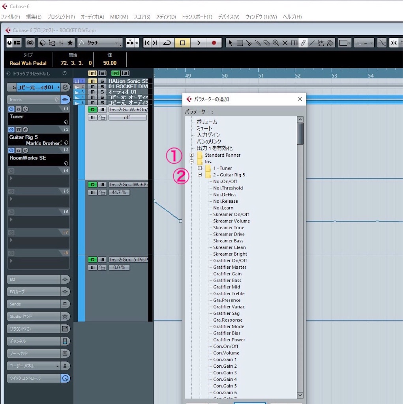Collapse the Ins. folder
Screen dimensions: 403x404
191,161
